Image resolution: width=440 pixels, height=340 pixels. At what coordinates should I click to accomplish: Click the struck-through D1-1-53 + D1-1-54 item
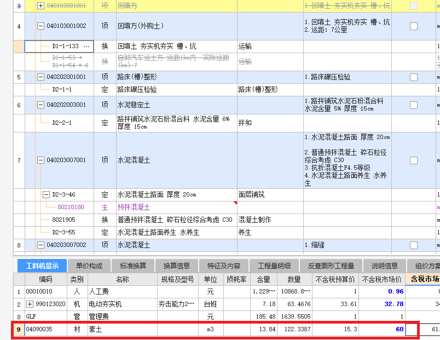71,61
